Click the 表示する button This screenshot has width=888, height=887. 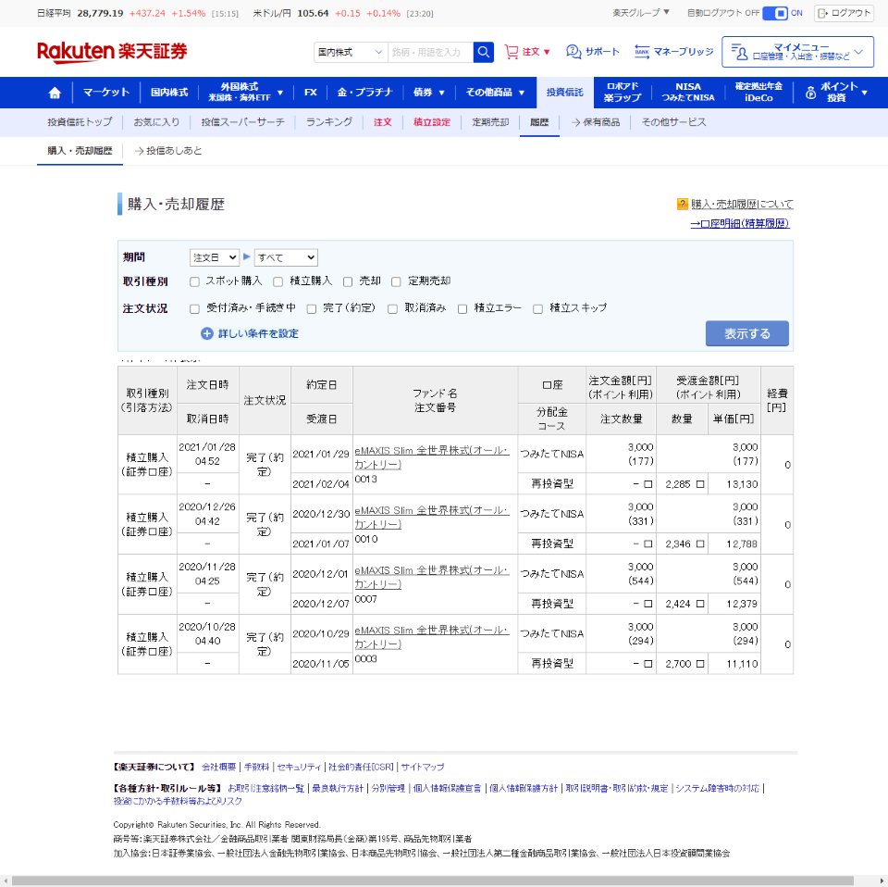coord(747,334)
